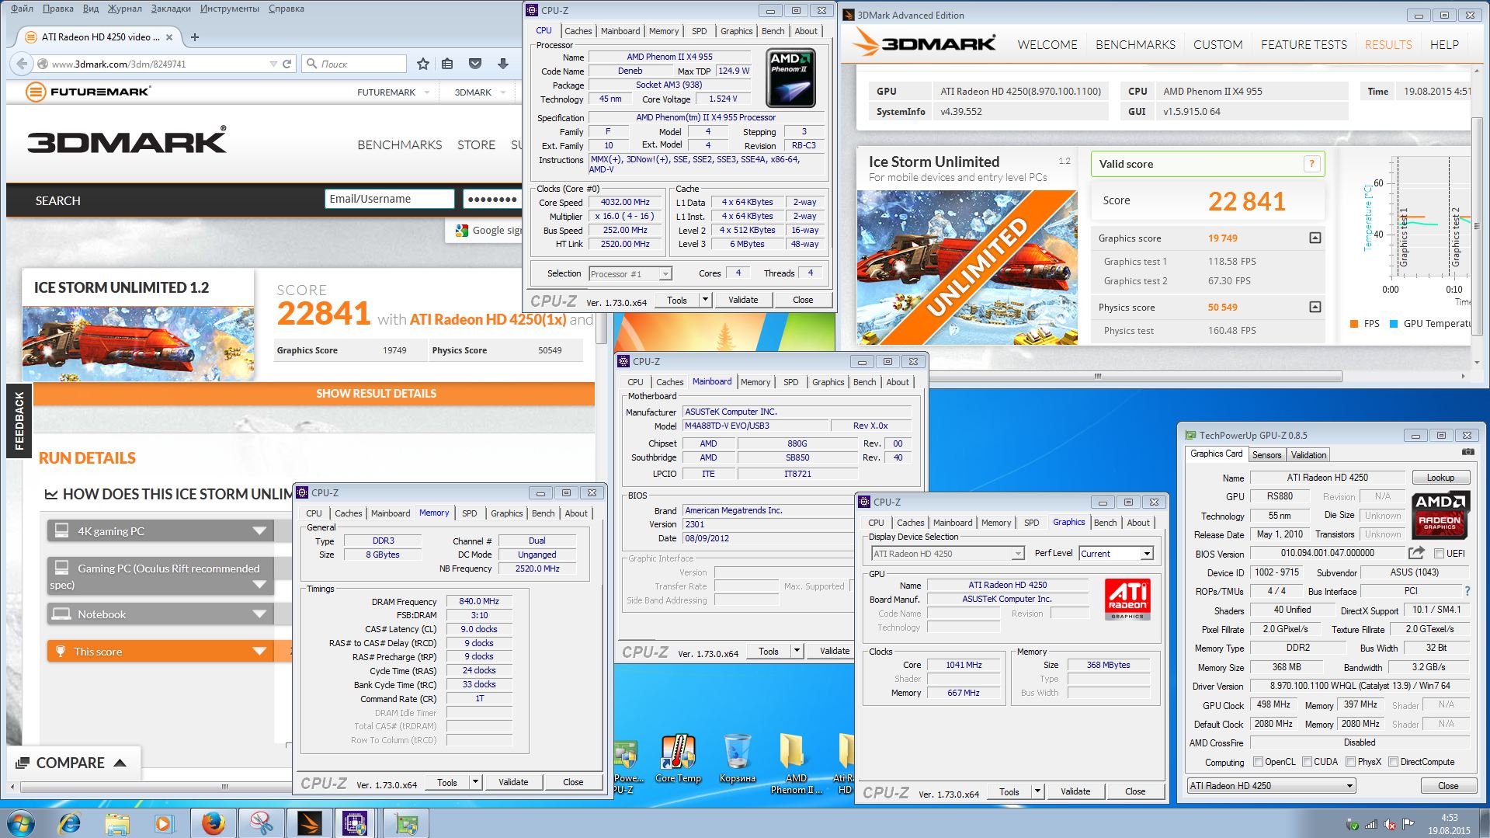The width and height of the screenshot is (1490, 838).
Task: Click Validate in CPU-Z Memory window
Action: coord(512,782)
